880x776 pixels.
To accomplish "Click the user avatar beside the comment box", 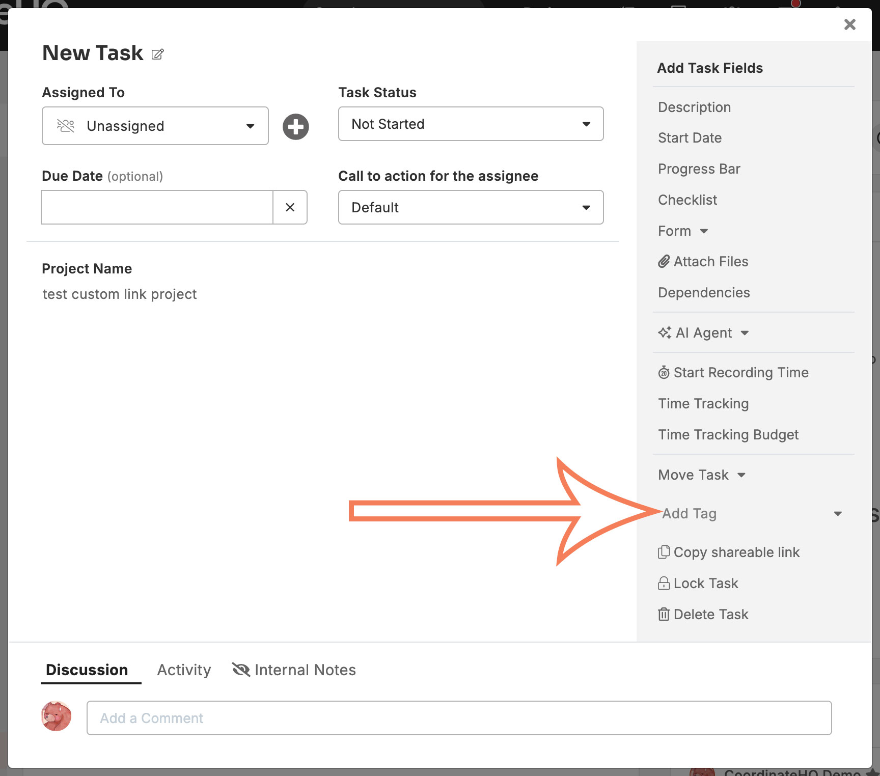I will coord(56,716).
